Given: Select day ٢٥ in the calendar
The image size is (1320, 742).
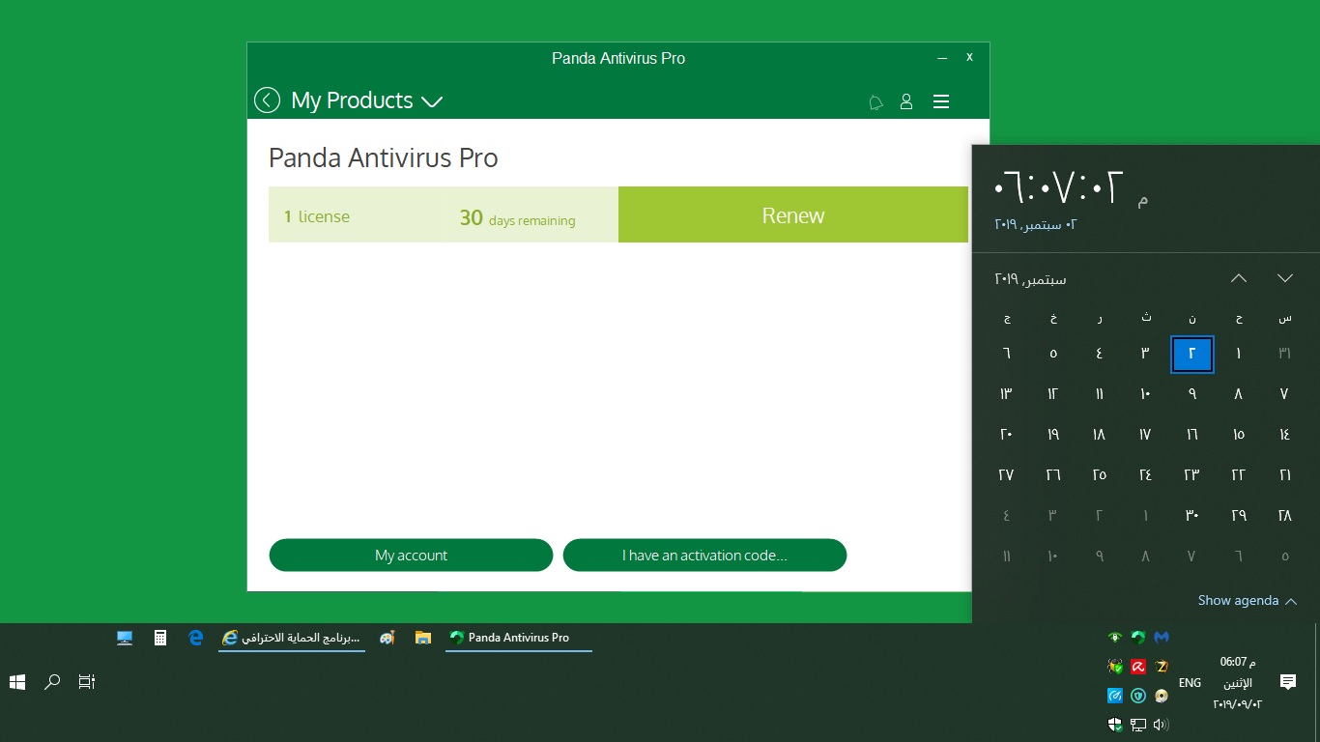Looking at the screenshot, I should pos(1099,475).
